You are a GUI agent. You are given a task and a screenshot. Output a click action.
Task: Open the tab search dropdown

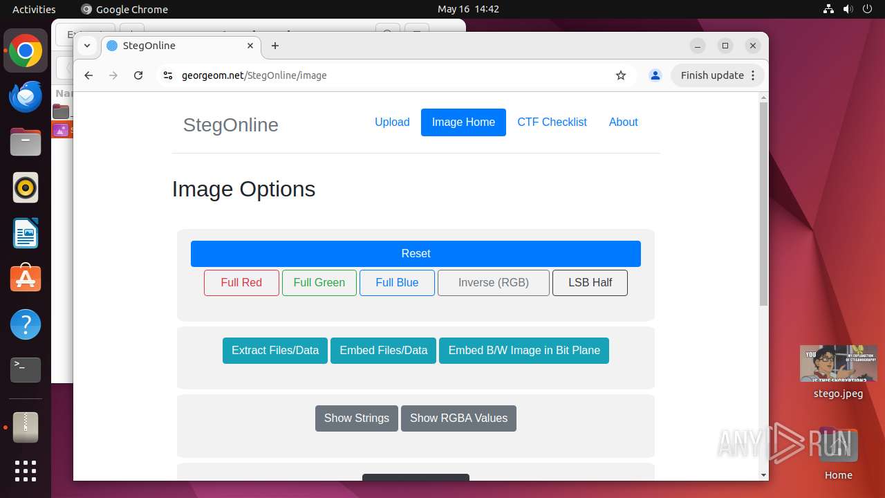point(87,46)
